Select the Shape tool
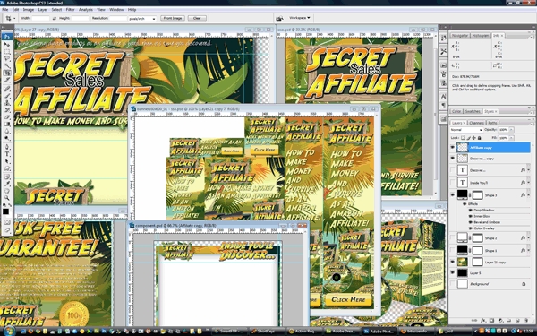Viewport: 537px width, 336px height. pos(7,168)
